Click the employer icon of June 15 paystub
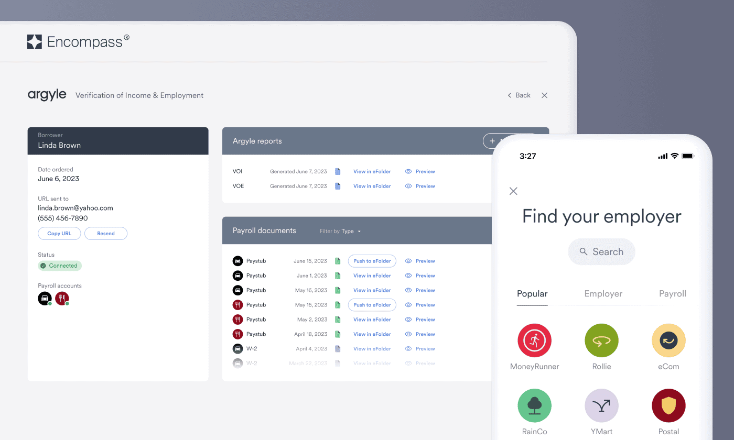 pos(238,261)
